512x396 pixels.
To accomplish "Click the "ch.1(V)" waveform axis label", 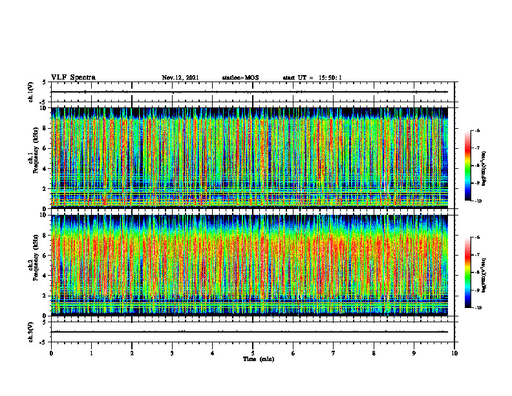I will [x=31, y=92].
